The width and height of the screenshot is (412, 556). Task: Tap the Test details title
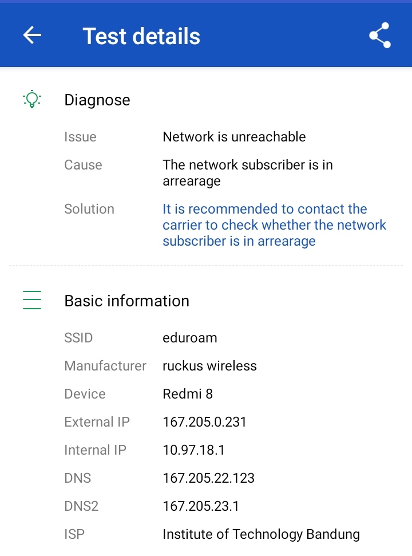pos(141,36)
